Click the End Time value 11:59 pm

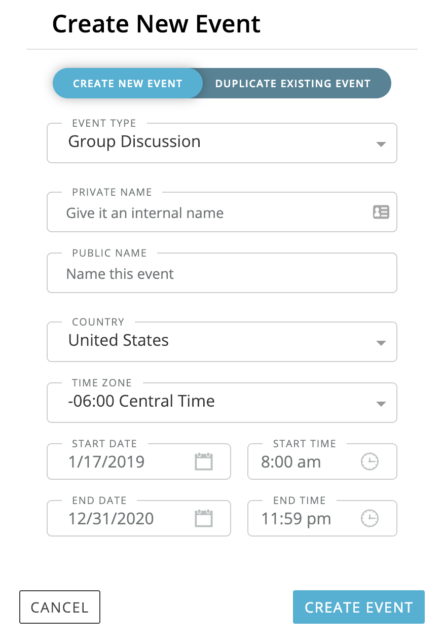296,519
